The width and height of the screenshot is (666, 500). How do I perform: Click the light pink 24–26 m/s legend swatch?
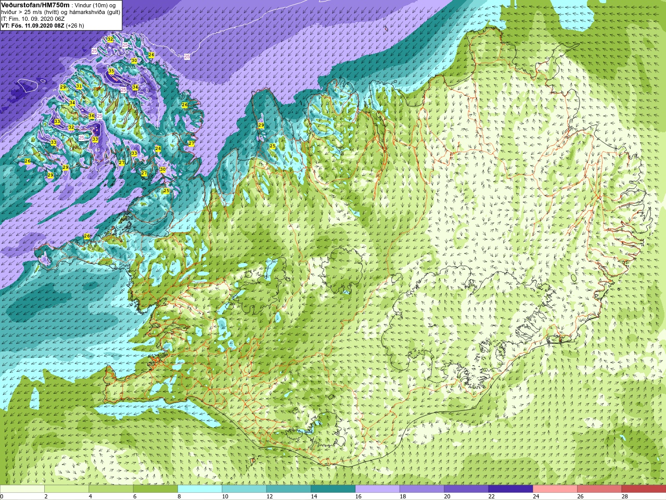click(x=555, y=489)
